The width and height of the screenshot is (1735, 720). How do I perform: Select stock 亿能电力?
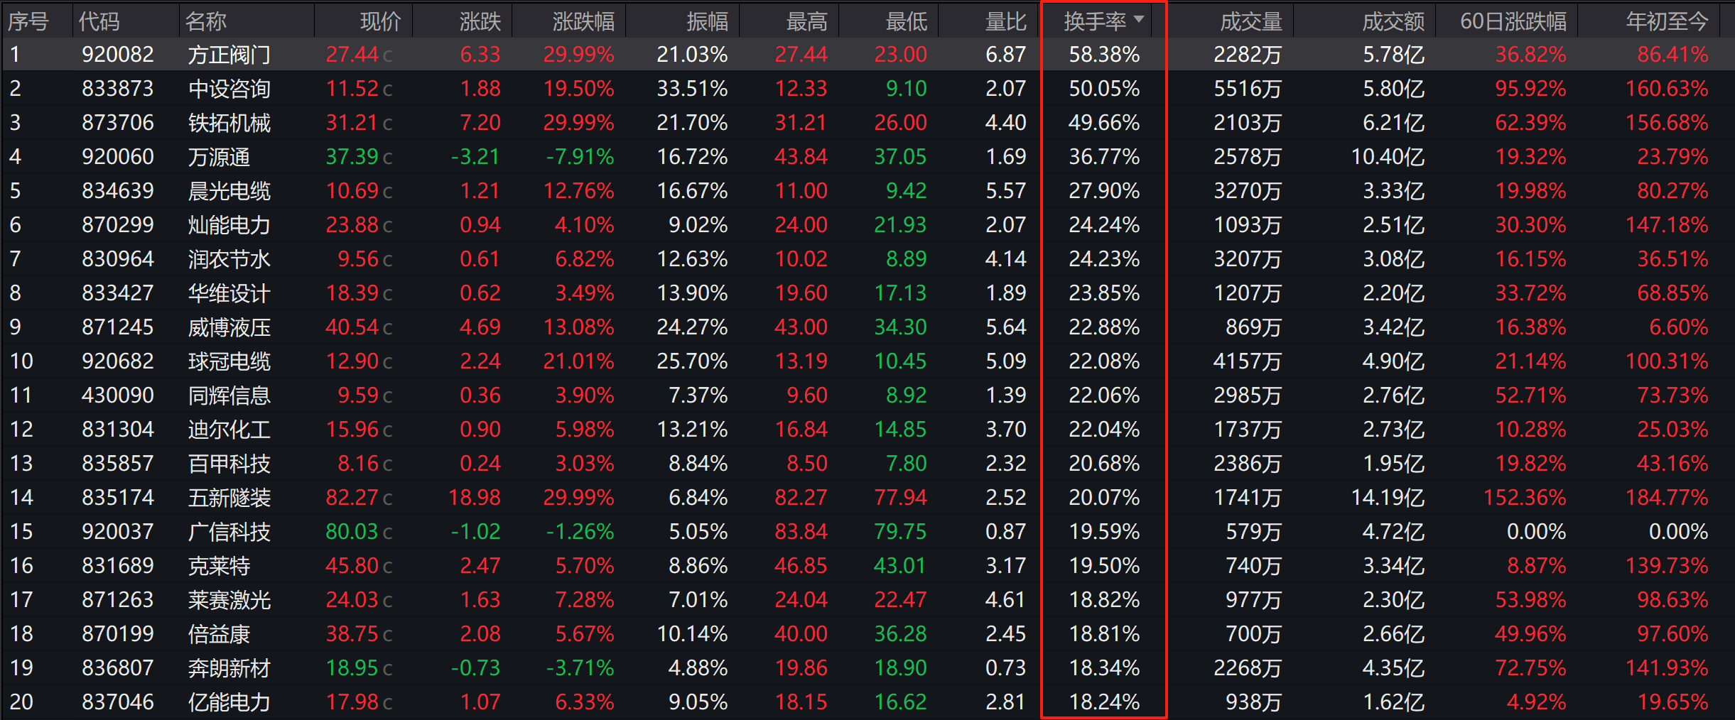(x=229, y=702)
